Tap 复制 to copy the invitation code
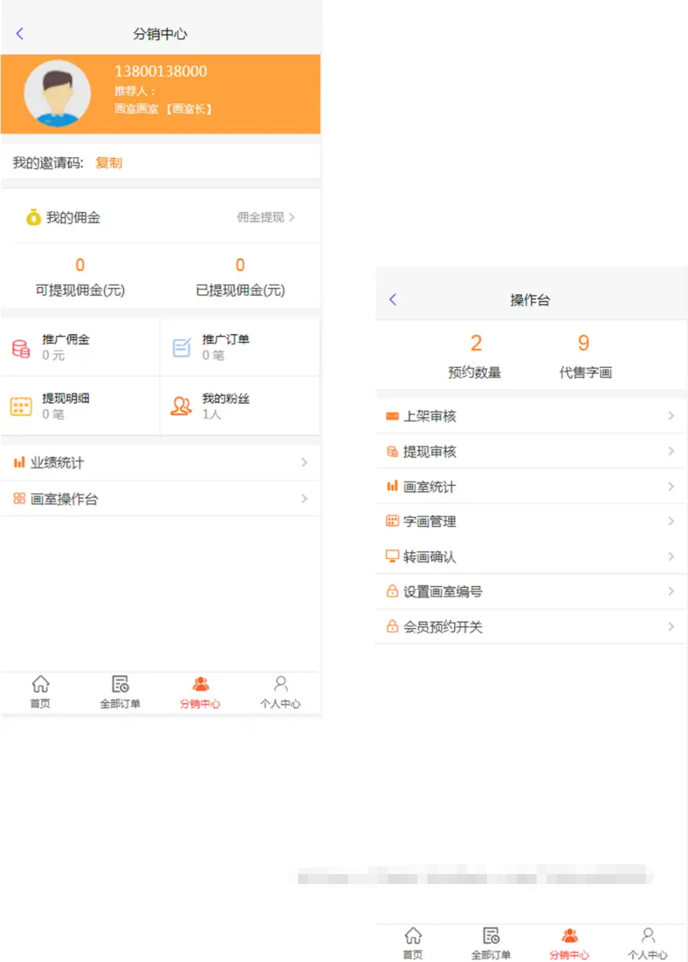This screenshot has height=962, width=688. coord(109,163)
